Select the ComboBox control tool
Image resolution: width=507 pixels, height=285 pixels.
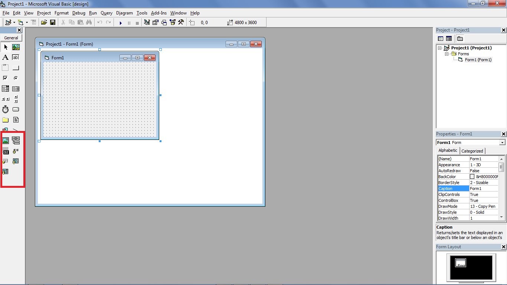pos(6,89)
